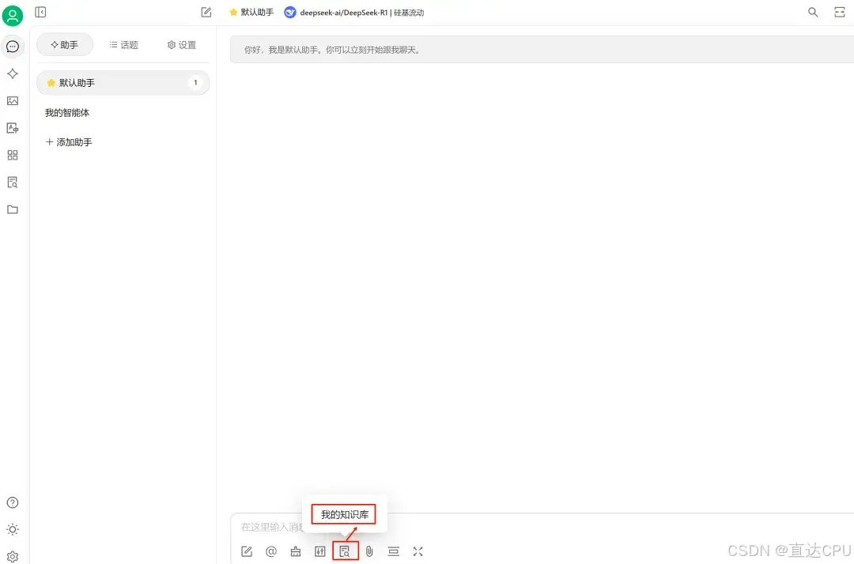
Task: Click the deepseek-ai/DeepSeek-R1 model selector
Action: [354, 12]
